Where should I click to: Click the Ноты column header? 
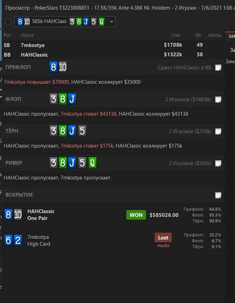coord(215,35)
